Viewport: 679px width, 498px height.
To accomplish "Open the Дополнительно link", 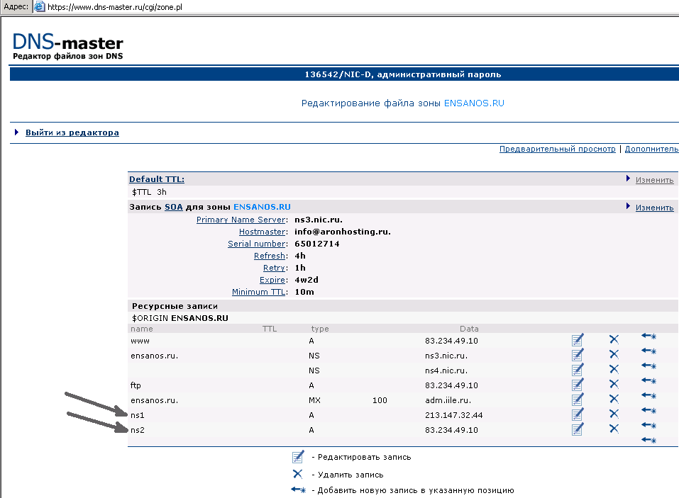I will click(652, 149).
